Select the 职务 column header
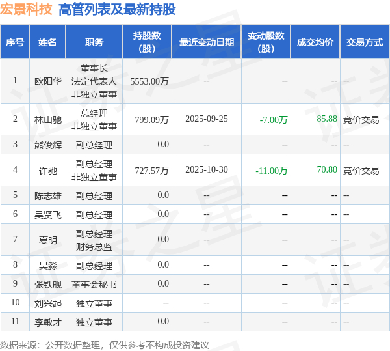The width and height of the screenshot is (390, 351). click(94, 42)
